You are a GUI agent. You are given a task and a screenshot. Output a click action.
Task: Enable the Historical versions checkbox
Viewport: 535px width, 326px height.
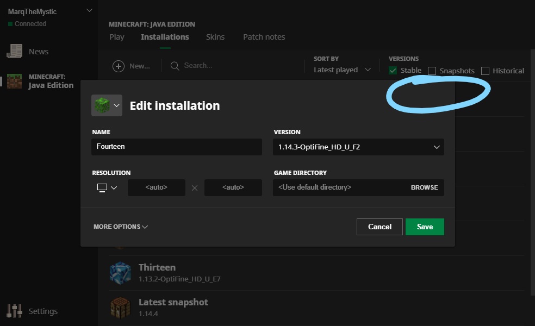(x=485, y=71)
